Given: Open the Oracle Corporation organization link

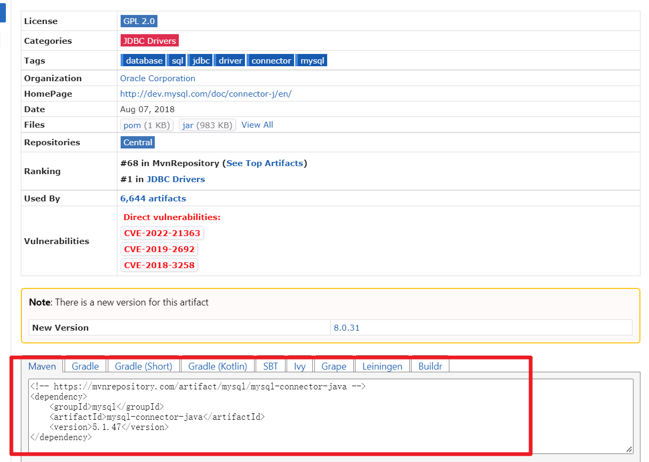Looking at the screenshot, I should click(x=157, y=78).
